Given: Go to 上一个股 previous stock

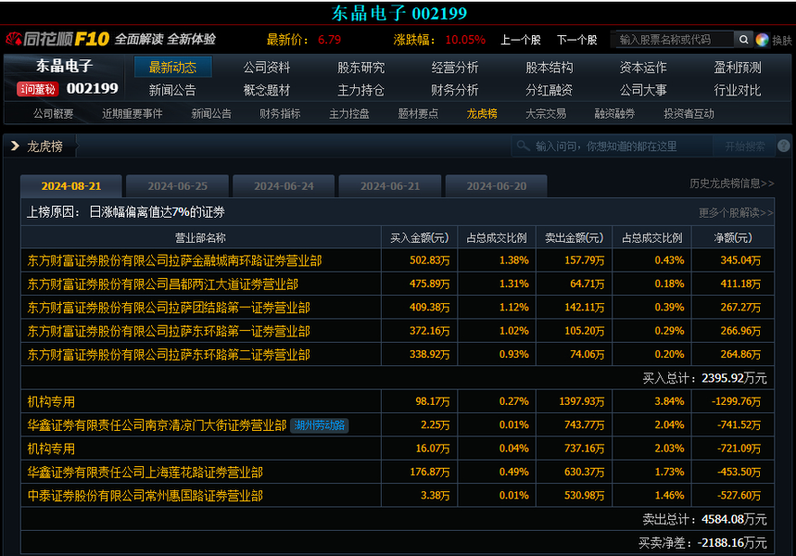Looking at the screenshot, I should (521, 40).
